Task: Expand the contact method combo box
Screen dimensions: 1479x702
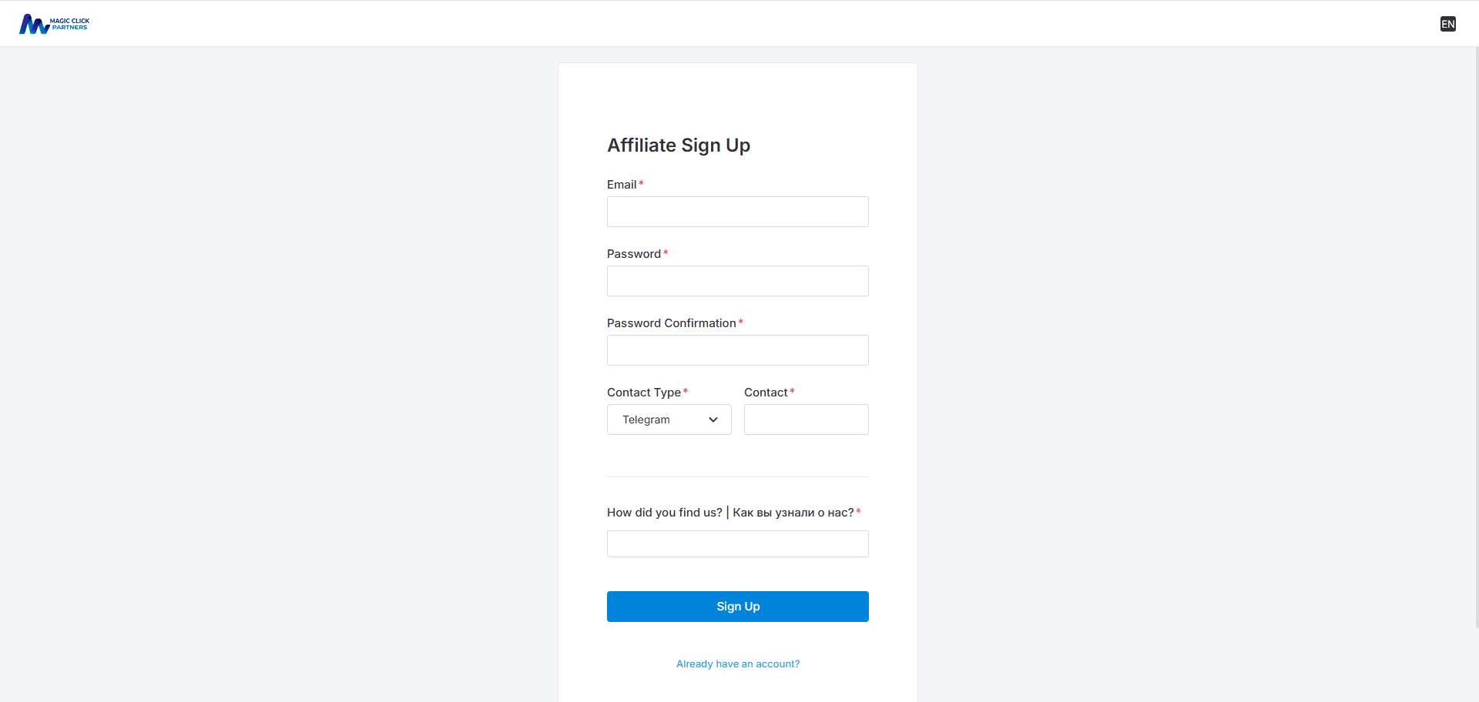Action: pos(668,420)
